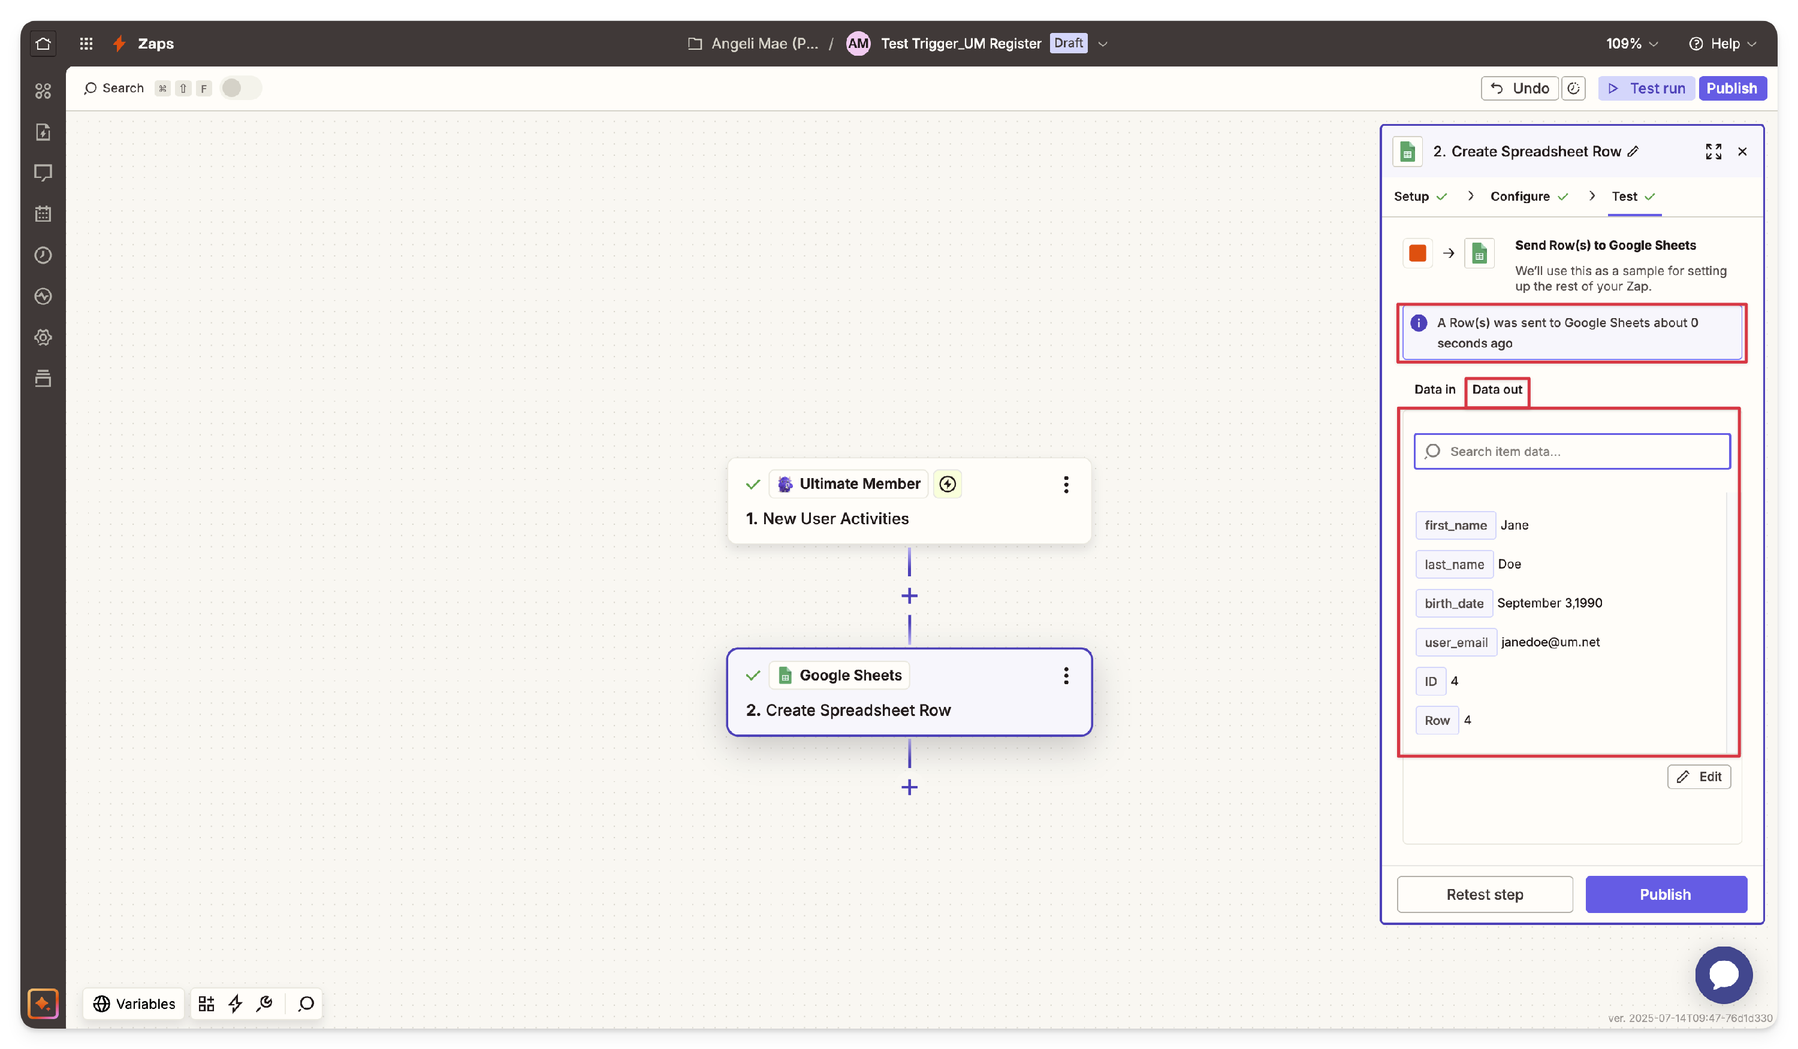Click the Edit button under data out
This screenshot has height=1049, width=1798.
[x=1699, y=776]
